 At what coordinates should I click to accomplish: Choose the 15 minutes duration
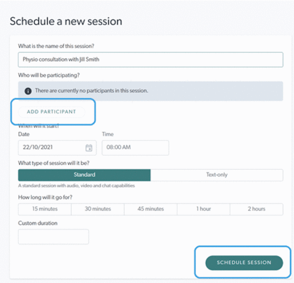click(45, 209)
